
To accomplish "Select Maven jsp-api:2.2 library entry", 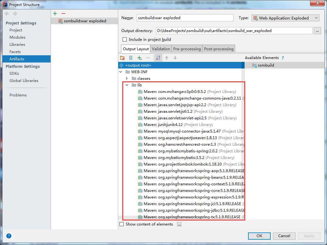I will 187,105.
